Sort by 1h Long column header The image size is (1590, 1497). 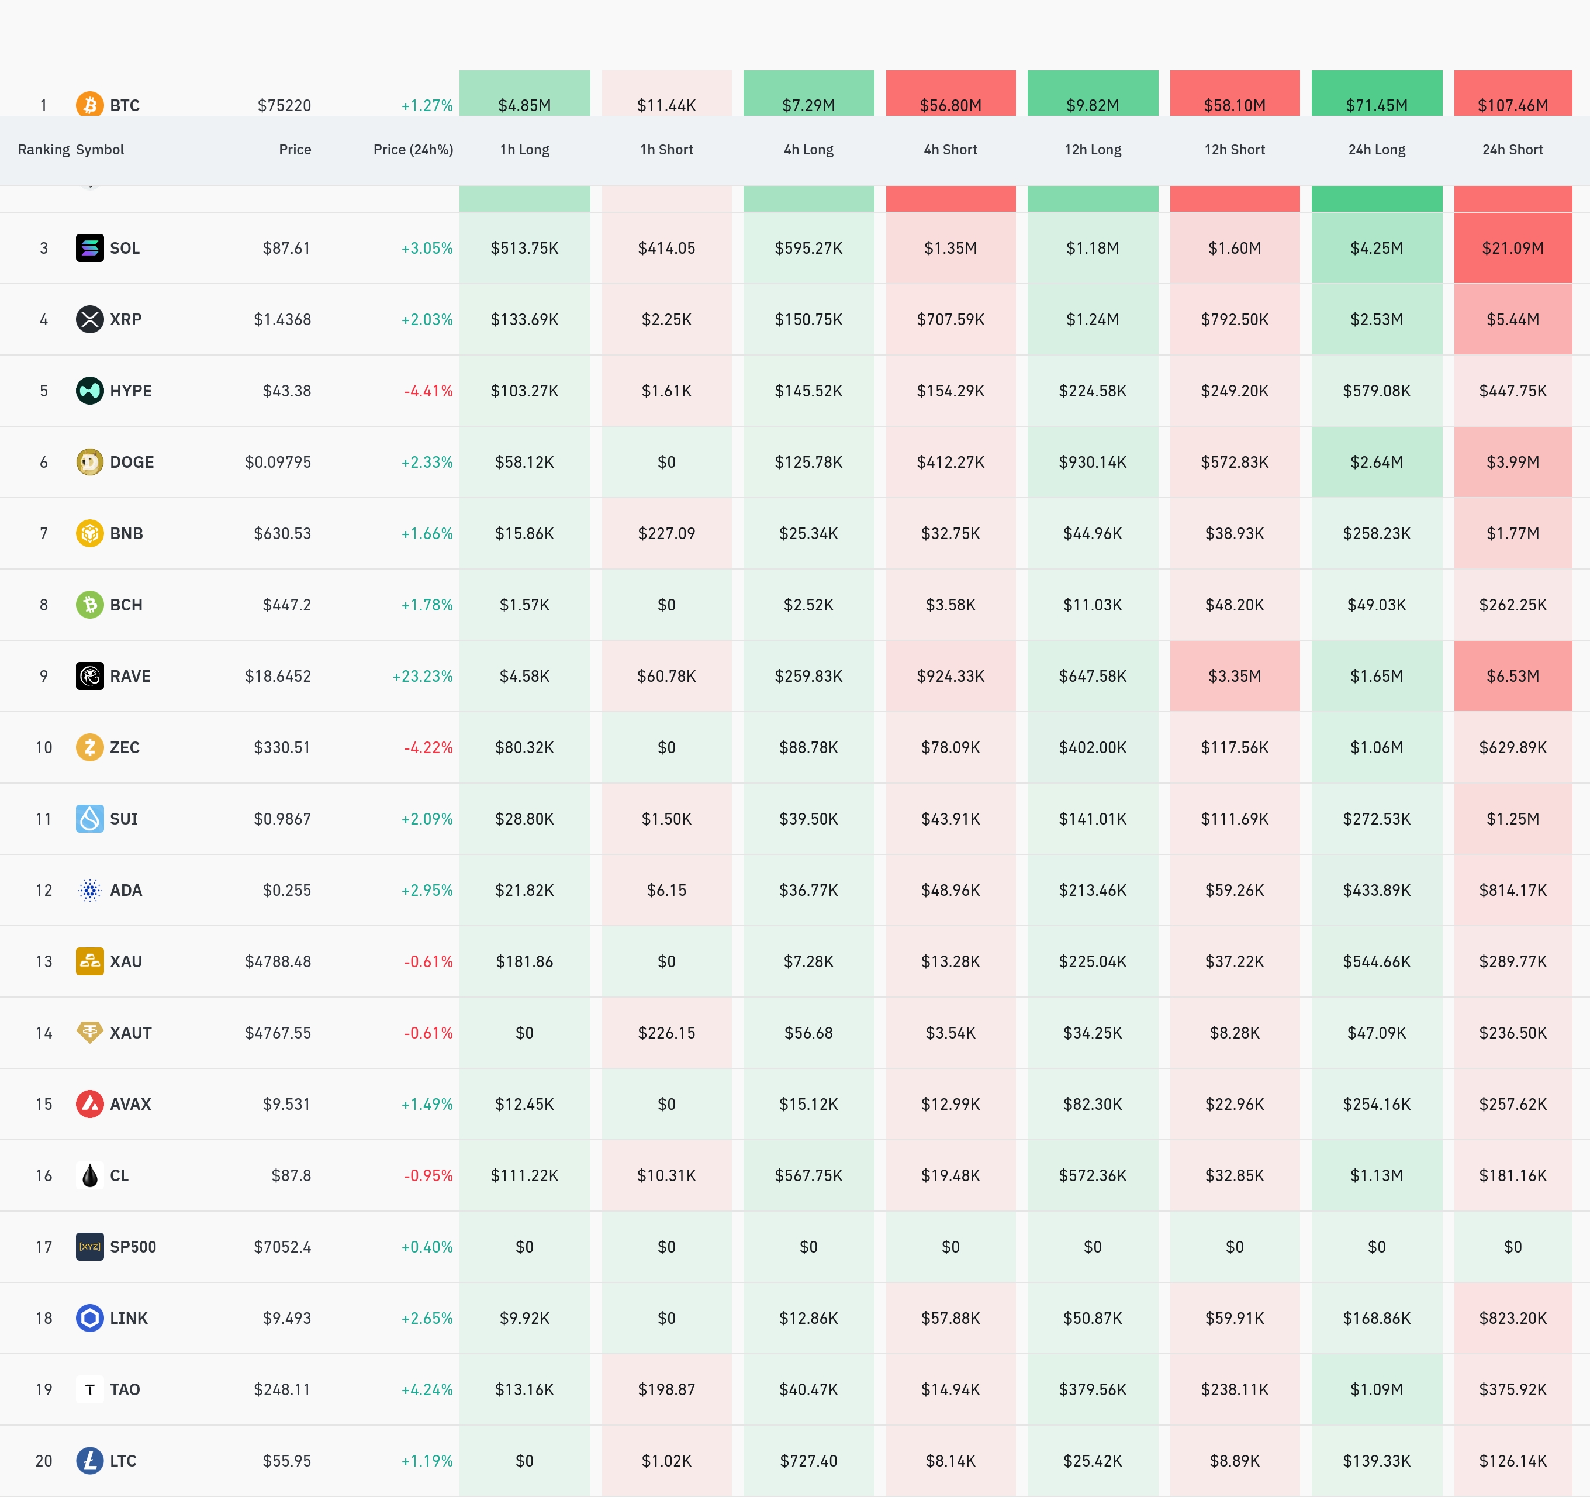point(525,150)
